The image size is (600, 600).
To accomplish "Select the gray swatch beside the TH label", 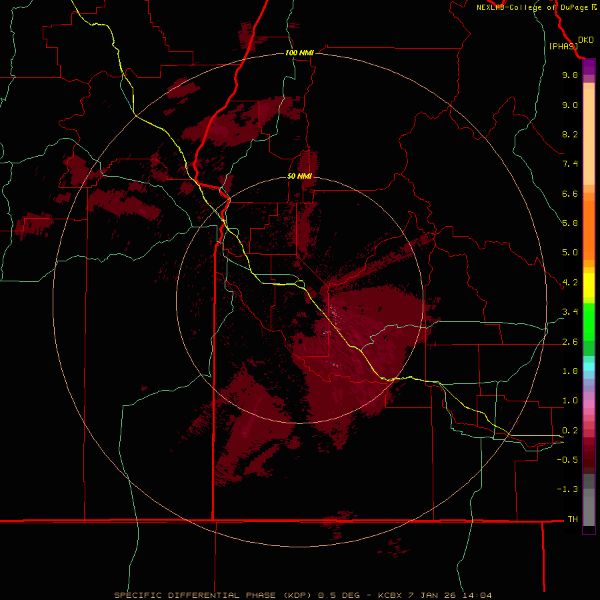I will pos(589,511).
